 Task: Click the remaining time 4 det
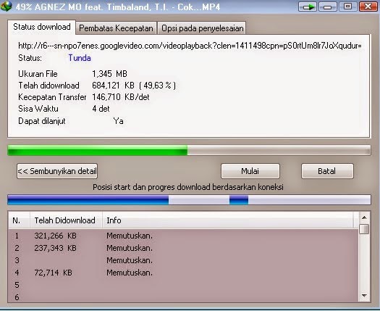[101, 109]
